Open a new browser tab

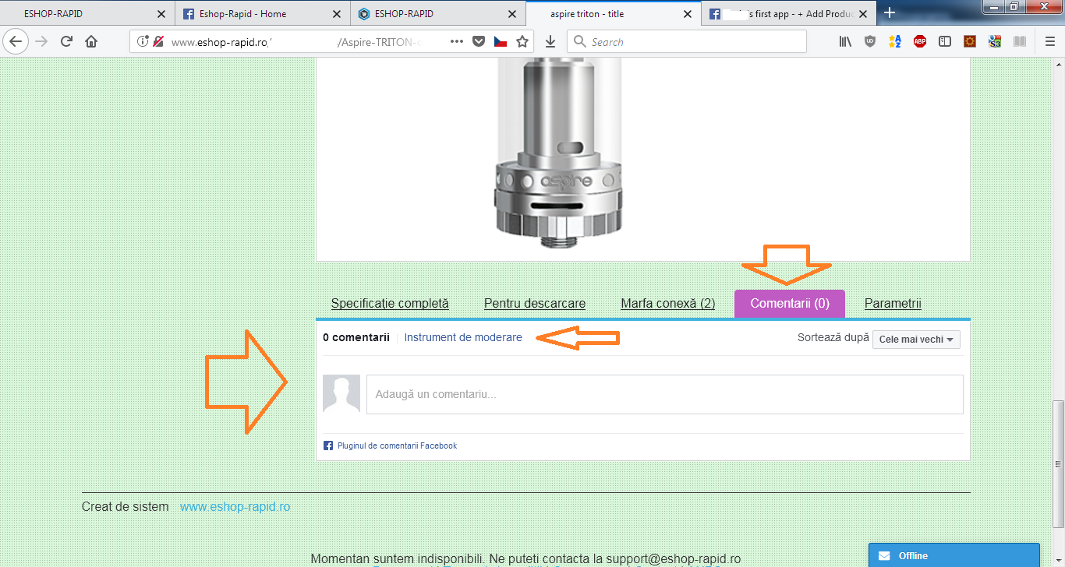click(x=890, y=13)
